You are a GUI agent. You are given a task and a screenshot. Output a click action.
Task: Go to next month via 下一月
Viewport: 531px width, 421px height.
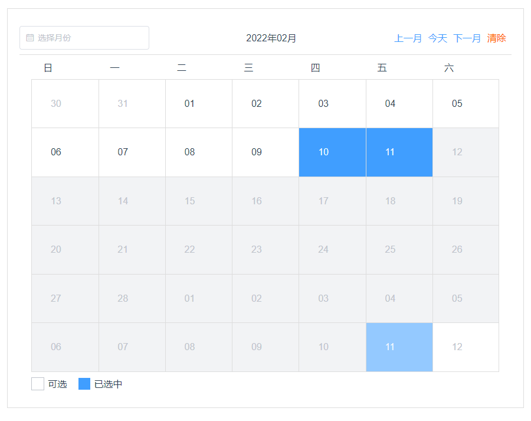point(467,38)
